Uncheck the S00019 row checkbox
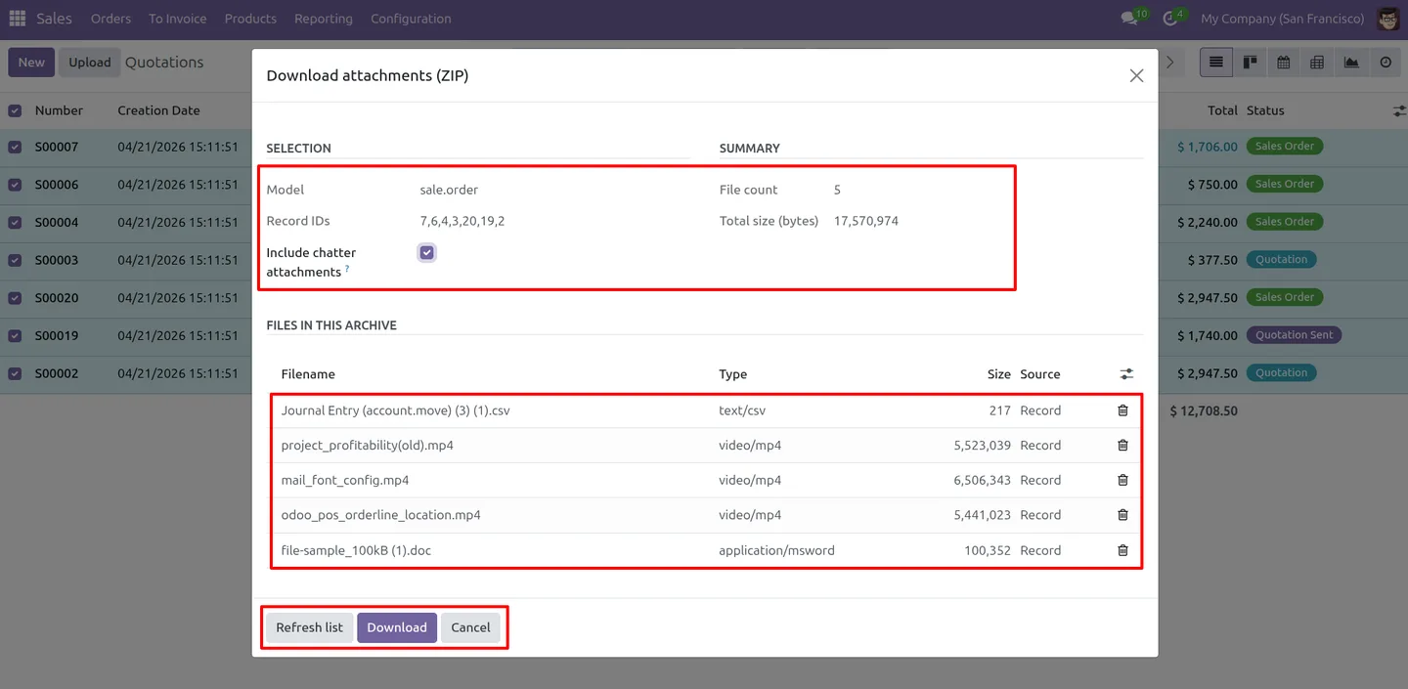1408x689 pixels. pos(15,336)
